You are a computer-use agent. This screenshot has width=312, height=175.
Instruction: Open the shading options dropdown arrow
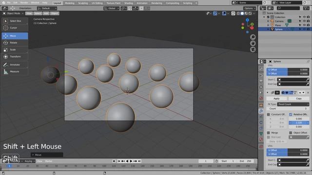(254, 14)
